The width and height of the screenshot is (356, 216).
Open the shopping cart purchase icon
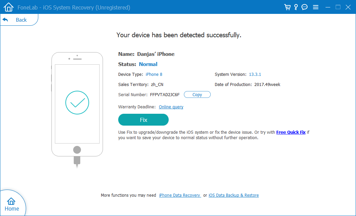[287, 7]
